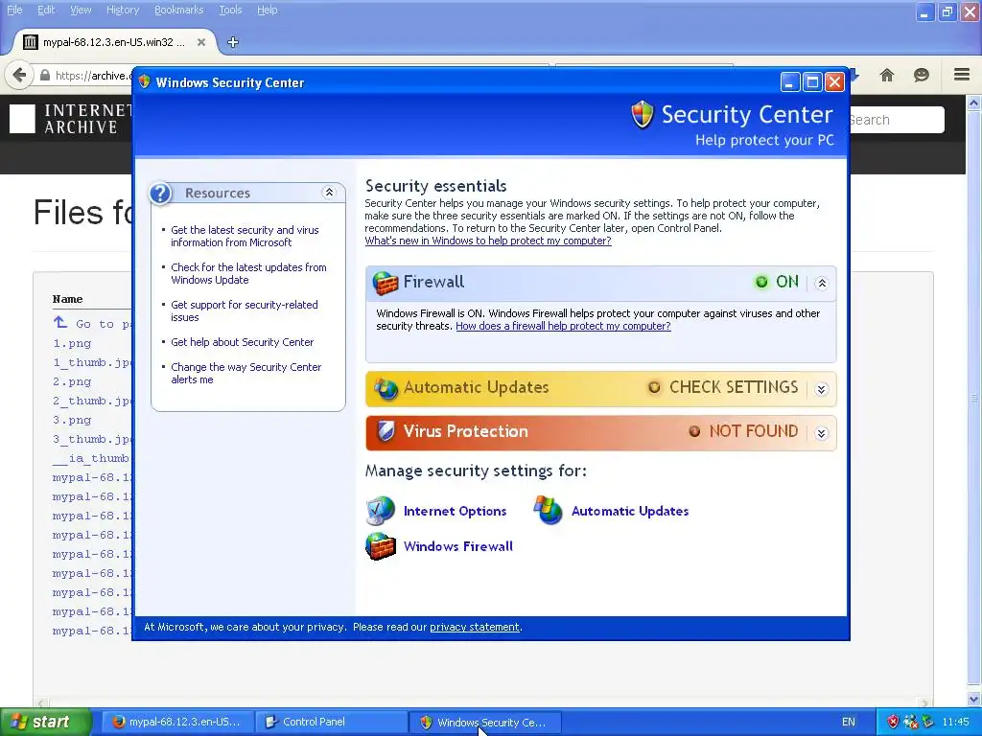982x736 pixels.
Task: Expand the Automatic Updates section chevron
Action: [x=822, y=389]
